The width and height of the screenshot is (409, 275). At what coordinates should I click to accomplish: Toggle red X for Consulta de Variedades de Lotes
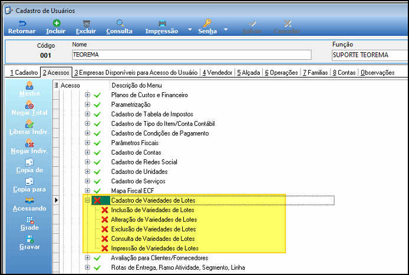coord(104,239)
